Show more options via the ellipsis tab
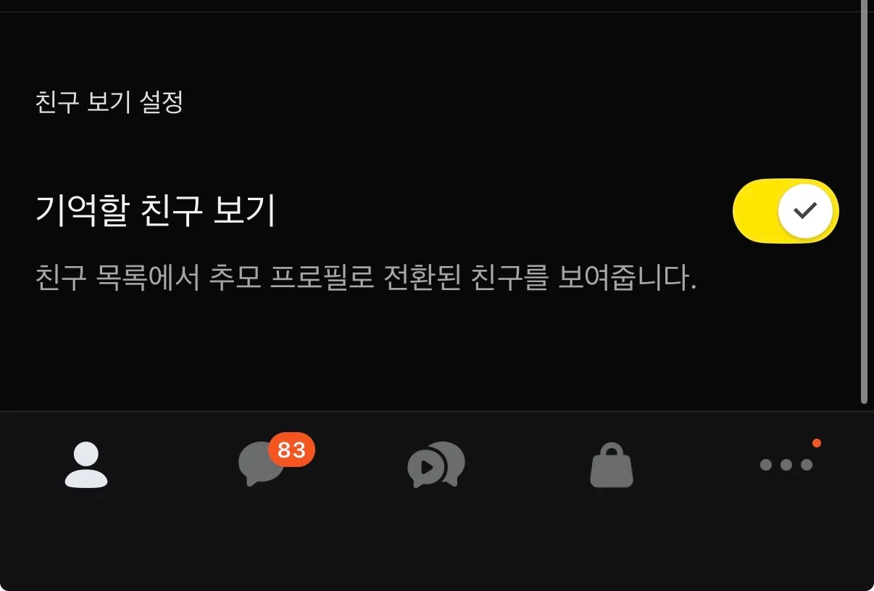The width and height of the screenshot is (874, 591). (786, 465)
